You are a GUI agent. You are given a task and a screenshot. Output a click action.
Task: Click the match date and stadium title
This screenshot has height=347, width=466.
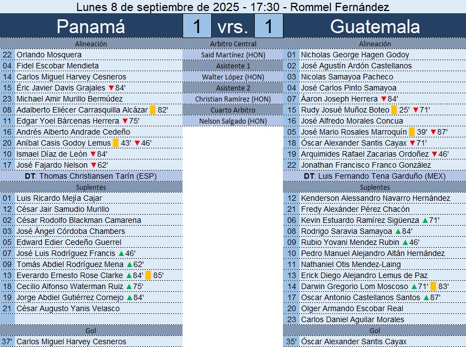pos(233,7)
